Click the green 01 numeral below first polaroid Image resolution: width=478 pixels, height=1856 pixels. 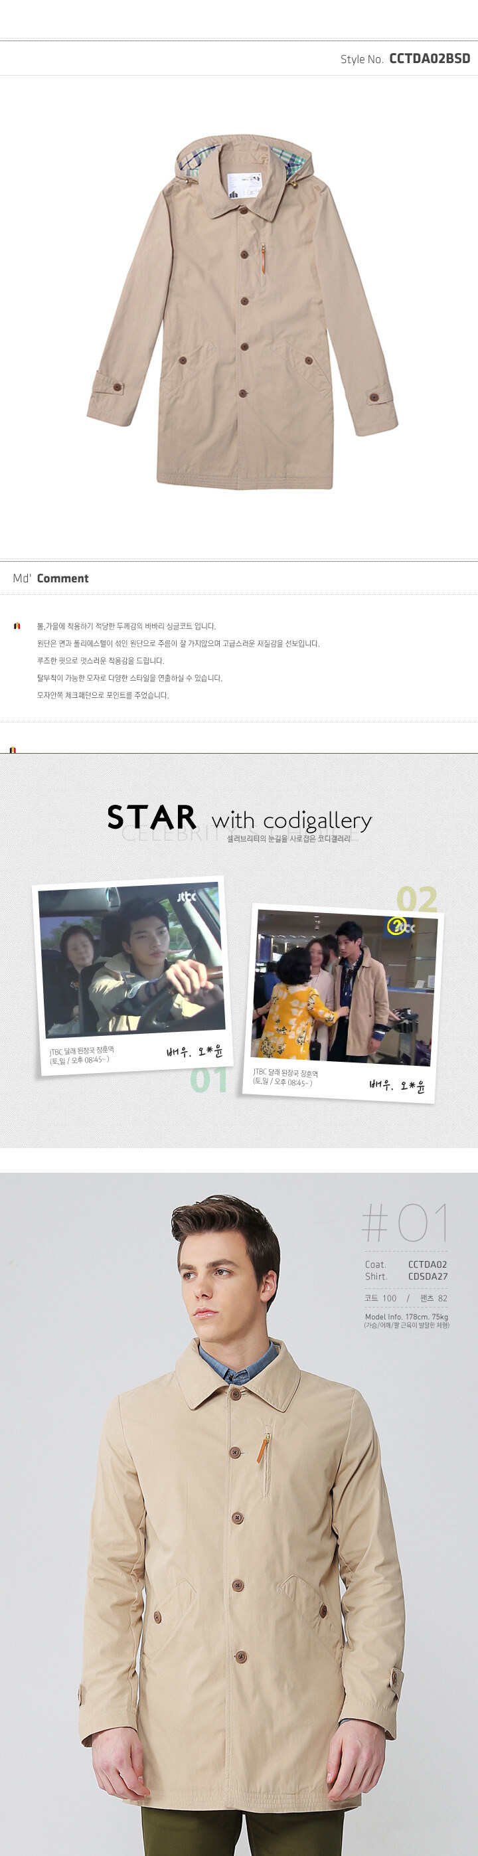coord(208,1079)
